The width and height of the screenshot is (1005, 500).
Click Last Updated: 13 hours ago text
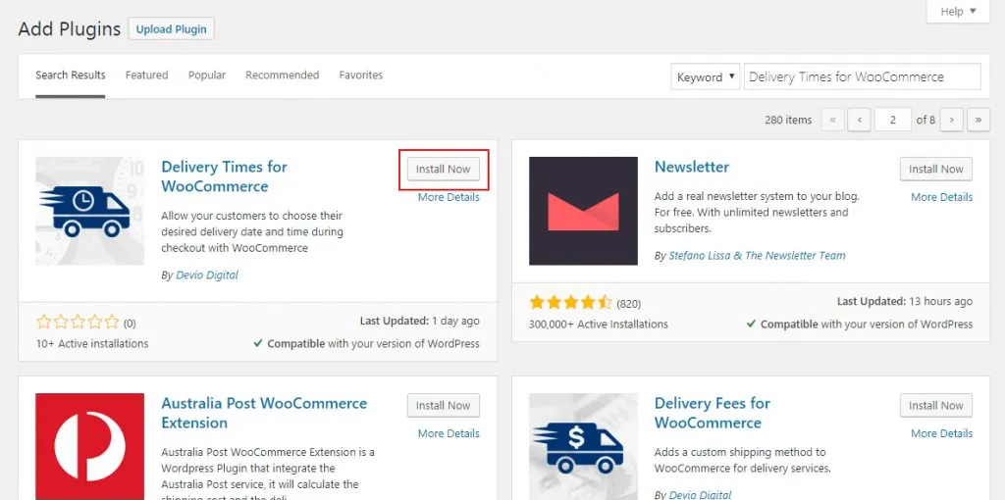[x=904, y=301]
